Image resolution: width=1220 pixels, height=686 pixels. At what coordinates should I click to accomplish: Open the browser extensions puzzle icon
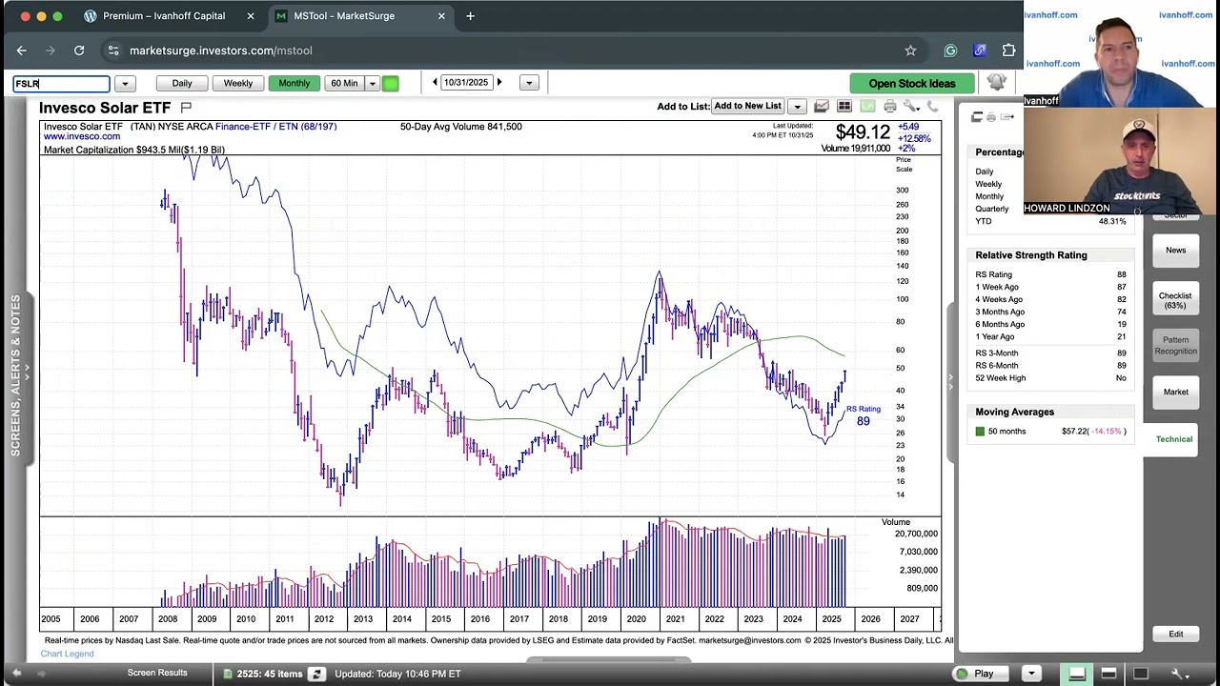tap(1009, 50)
